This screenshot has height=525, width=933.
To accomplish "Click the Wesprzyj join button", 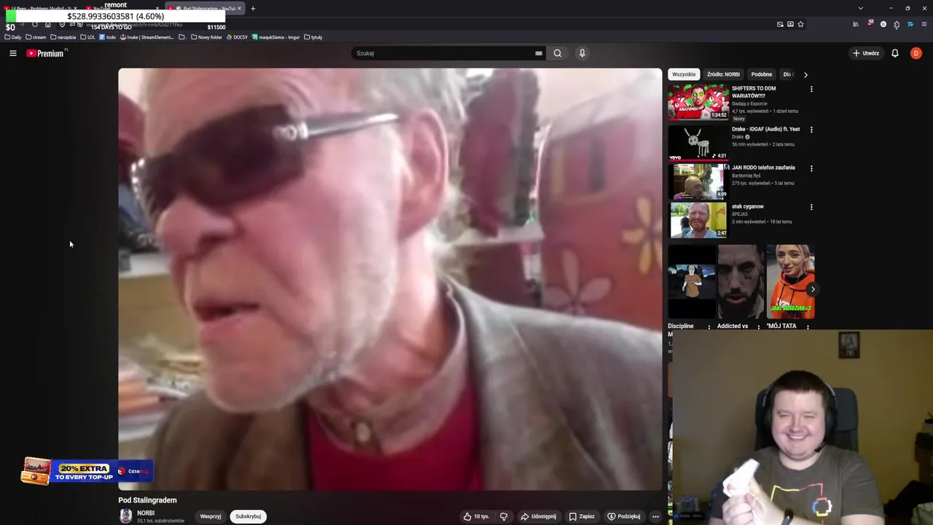I will [211, 516].
